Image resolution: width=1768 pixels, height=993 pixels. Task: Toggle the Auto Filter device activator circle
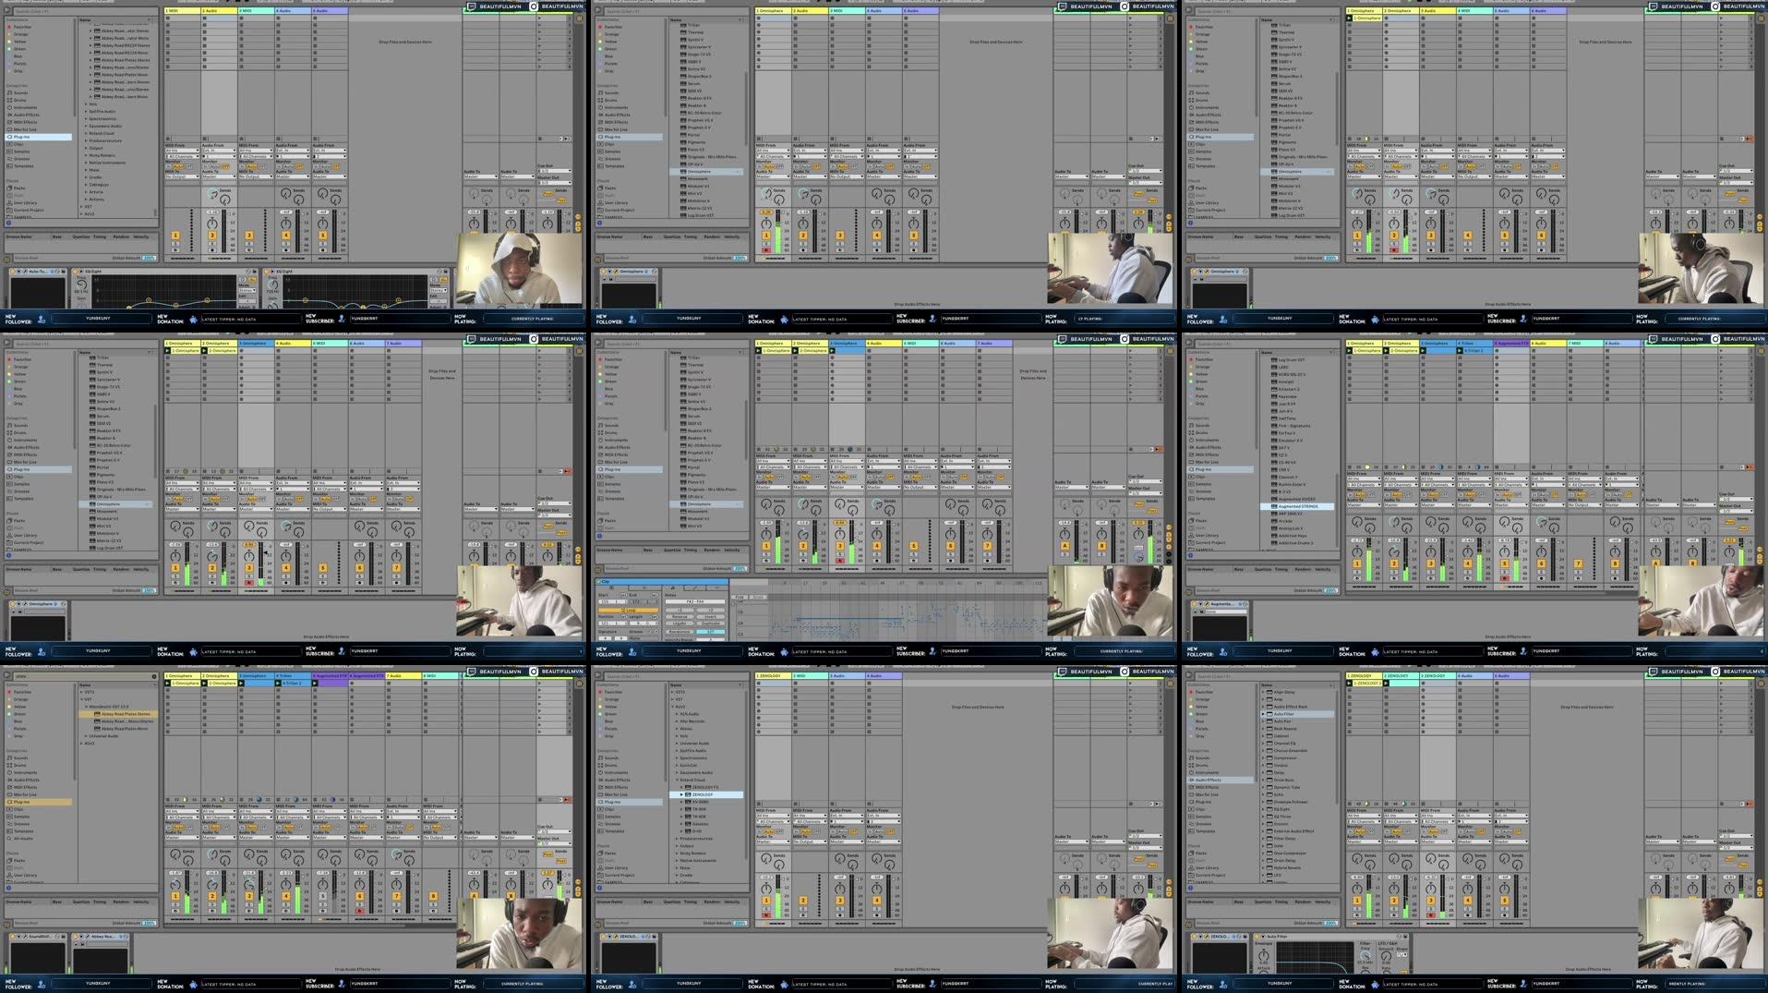pos(1257,937)
